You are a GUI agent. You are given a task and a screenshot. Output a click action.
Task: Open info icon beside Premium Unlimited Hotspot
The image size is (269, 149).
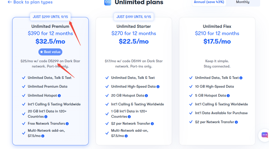point(59,95)
